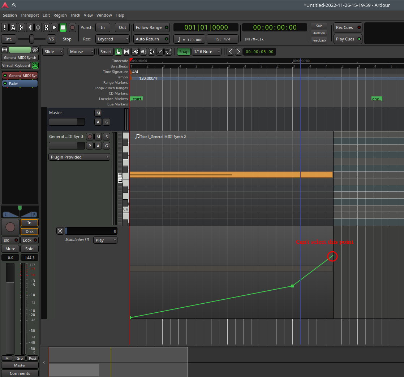
Task: Select the Range tool icon
Action: coord(127,52)
